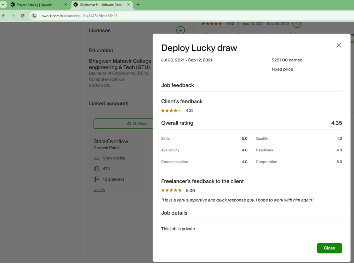Select the Dilipkumar P. Software Developer tab
This screenshot has width=354, height=265.
click(102, 5)
